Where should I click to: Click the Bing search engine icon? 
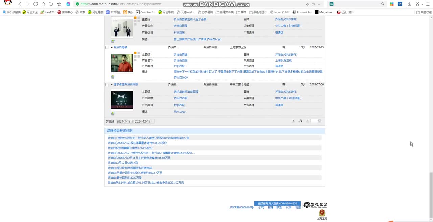pyautogui.click(x=331, y=4)
